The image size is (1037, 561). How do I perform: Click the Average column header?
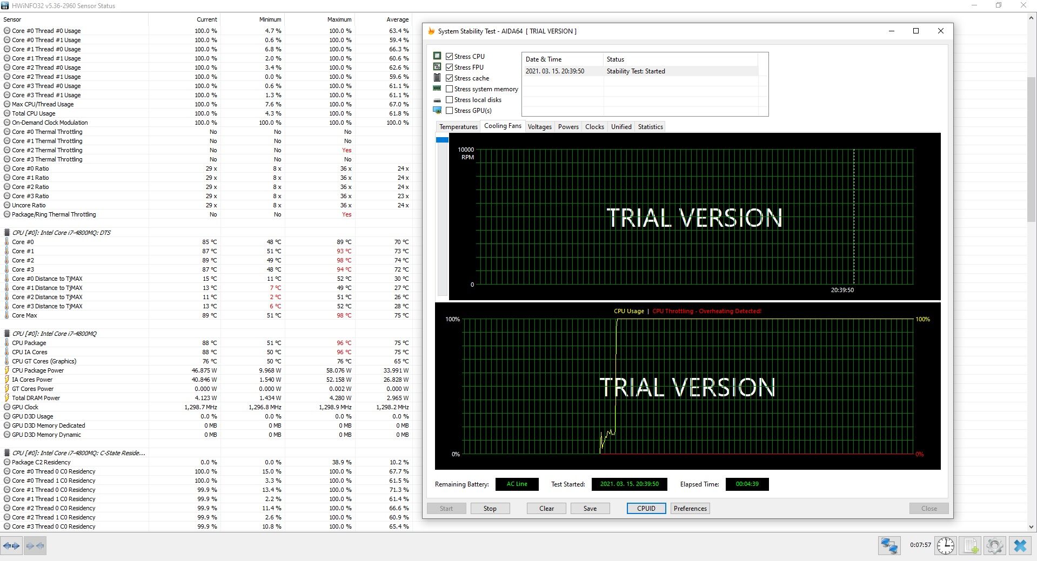[x=383, y=19]
